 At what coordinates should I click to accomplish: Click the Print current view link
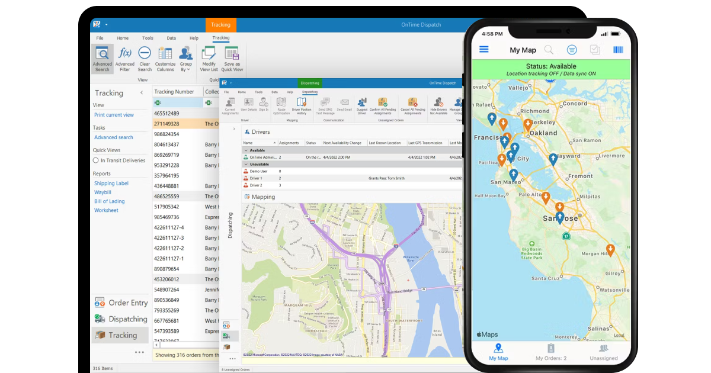coord(114,115)
